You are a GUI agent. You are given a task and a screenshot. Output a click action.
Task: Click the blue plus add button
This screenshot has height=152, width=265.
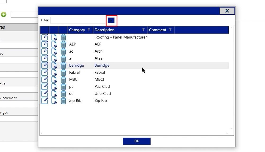coord(111,21)
